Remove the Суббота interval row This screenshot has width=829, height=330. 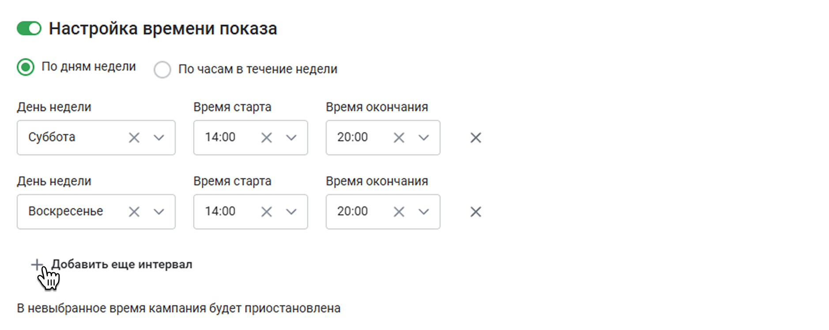pyautogui.click(x=476, y=138)
